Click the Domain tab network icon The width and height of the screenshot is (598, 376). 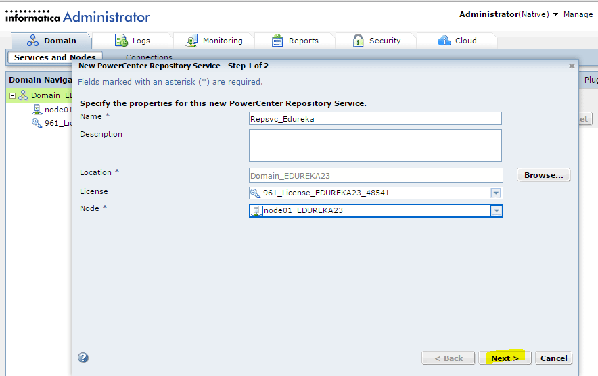(33, 41)
